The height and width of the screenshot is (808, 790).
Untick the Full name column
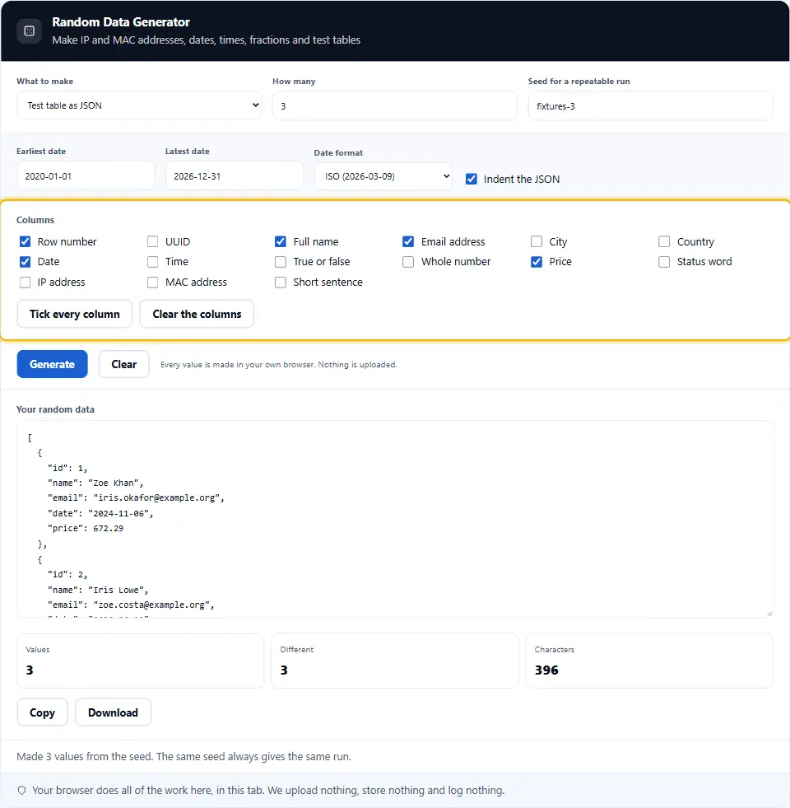[280, 241]
